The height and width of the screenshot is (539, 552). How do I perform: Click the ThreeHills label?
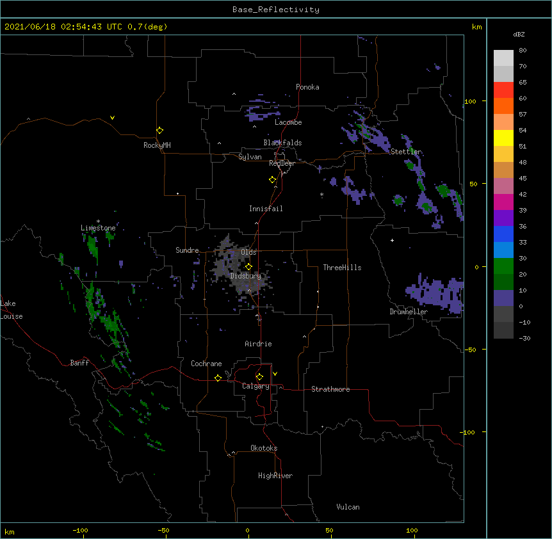342,268
